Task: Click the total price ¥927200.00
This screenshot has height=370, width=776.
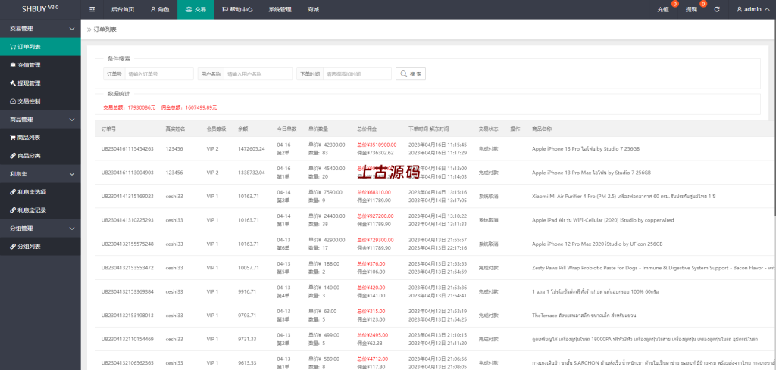Action: pyautogui.click(x=375, y=216)
